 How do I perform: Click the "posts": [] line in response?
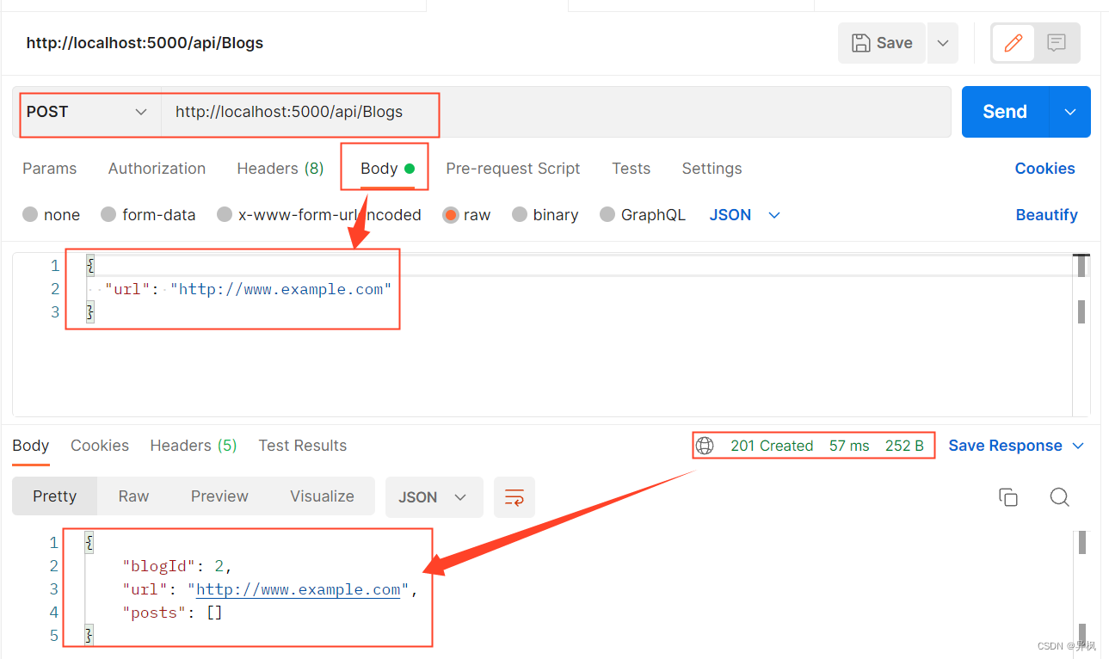coord(173,613)
